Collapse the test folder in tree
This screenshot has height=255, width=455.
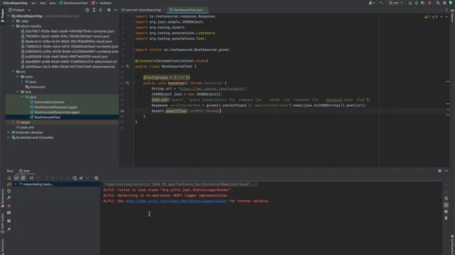coord(18,92)
